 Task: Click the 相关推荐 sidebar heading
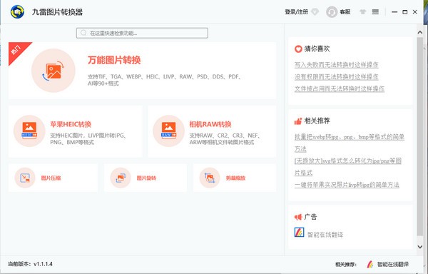[317, 121]
